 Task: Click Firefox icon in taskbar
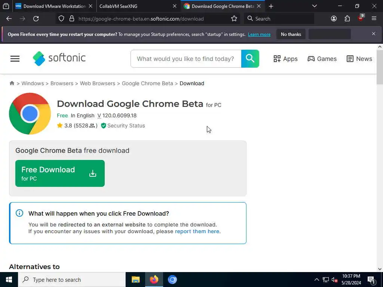pyautogui.click(x=154, y=280)
